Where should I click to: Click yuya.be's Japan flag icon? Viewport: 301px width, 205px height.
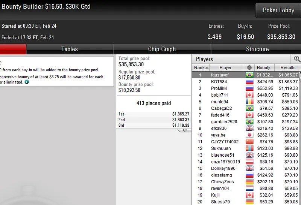[249, 135]
